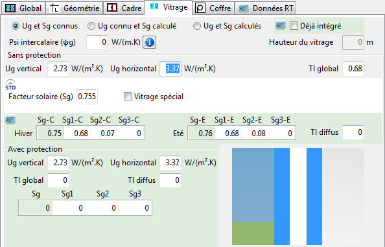Click the Vitrage tab glazing icon
Image resolution: width=385 pixels, height=247 pixels.
tap(154, 6)
